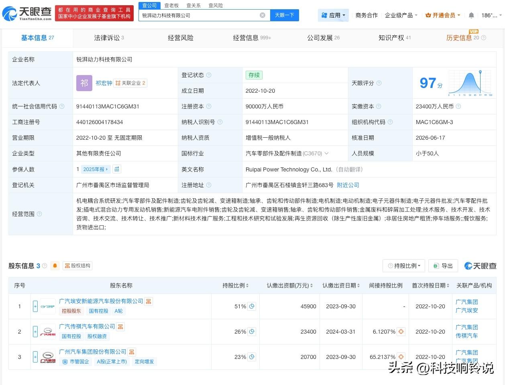Open the chart icon beside 2025年报
Image resolution: width=505 pixels, height=385 pixels.
pos(117,169)
